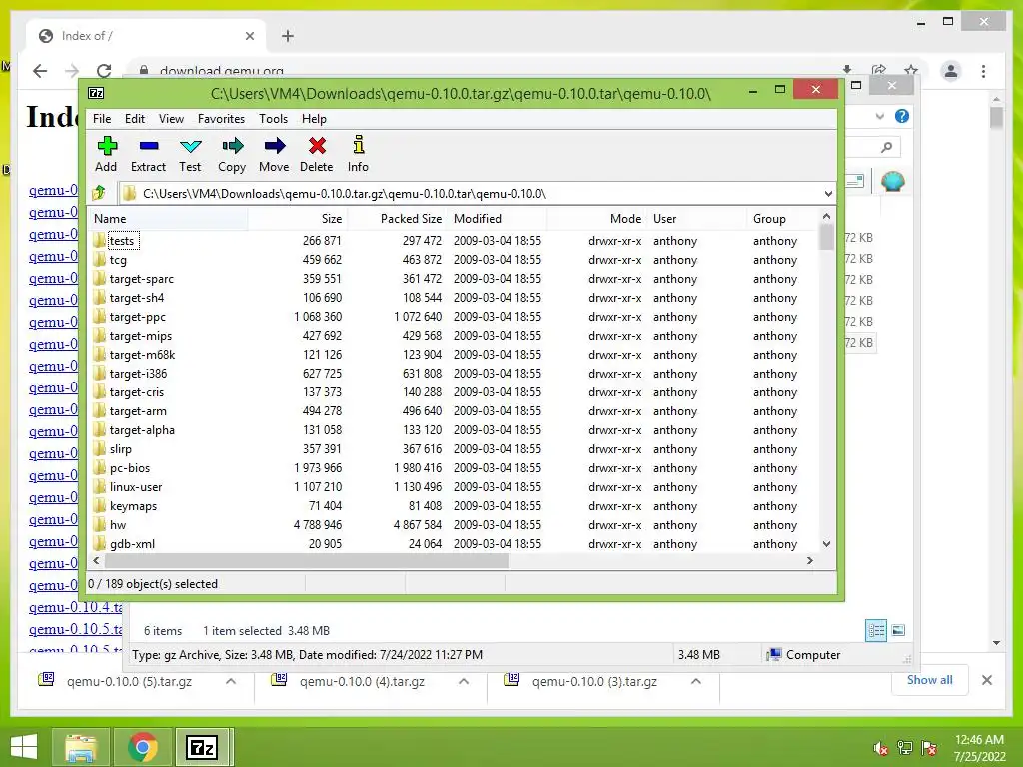1023x767 pixels.
Task: Close the Chrome downloads bar
Action: tap(987, 680)
